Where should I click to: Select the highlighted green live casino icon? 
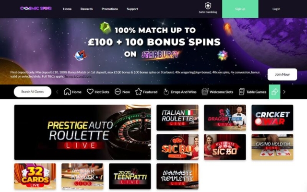[274, 92]
